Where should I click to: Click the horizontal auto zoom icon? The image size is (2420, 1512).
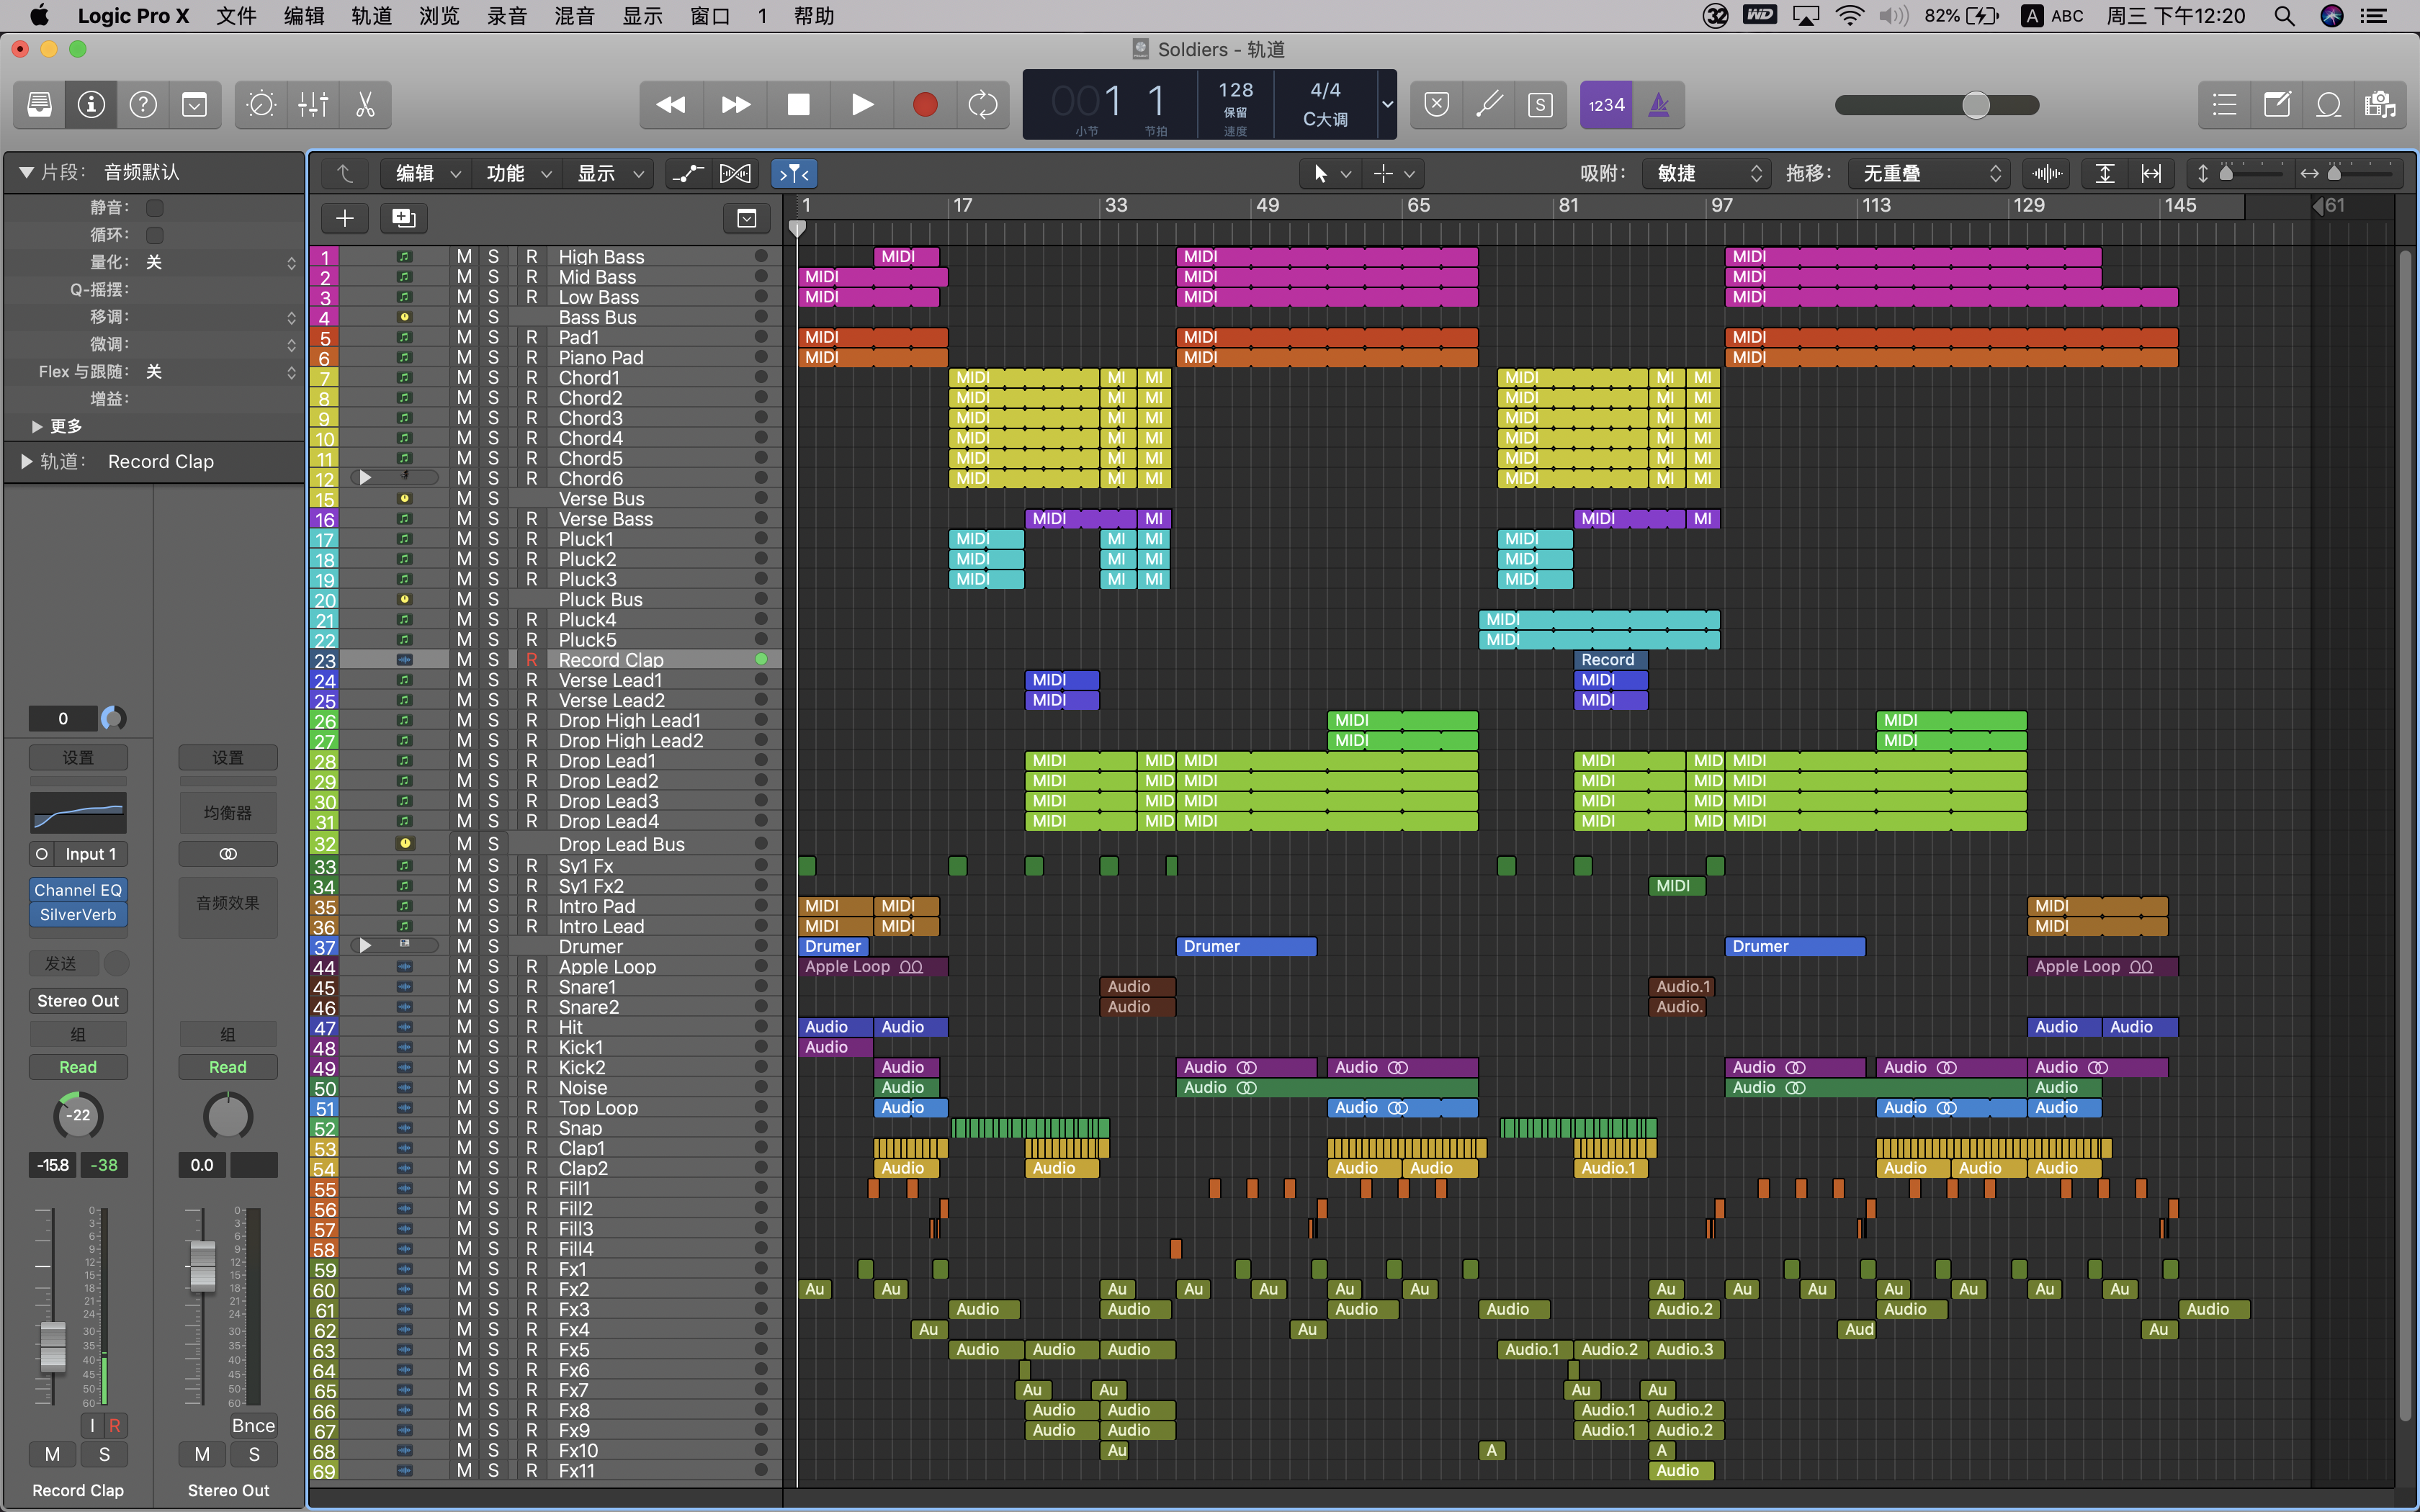(x=2151, y=174)
